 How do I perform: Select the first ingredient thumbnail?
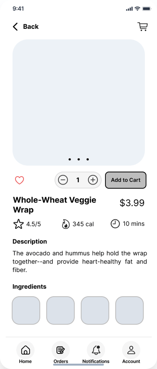click(26, 310)
